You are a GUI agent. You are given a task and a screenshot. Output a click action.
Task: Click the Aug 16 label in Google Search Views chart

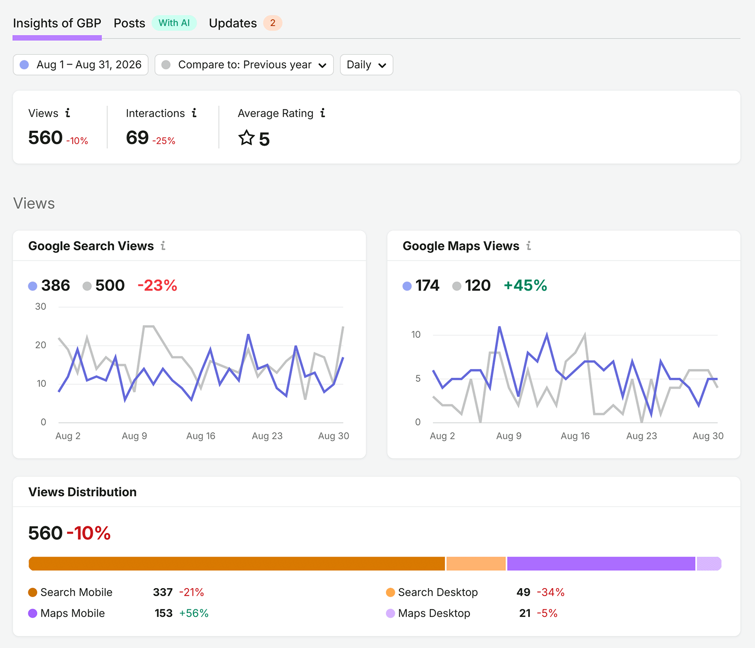201,436
